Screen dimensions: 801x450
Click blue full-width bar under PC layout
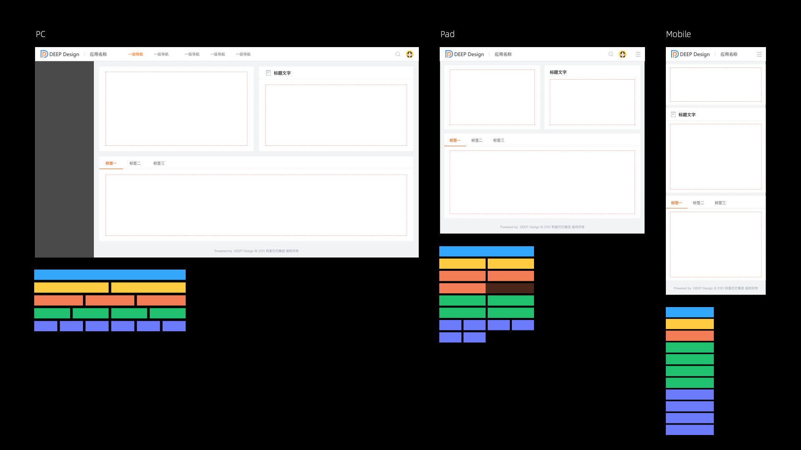[x=110, y=275]
